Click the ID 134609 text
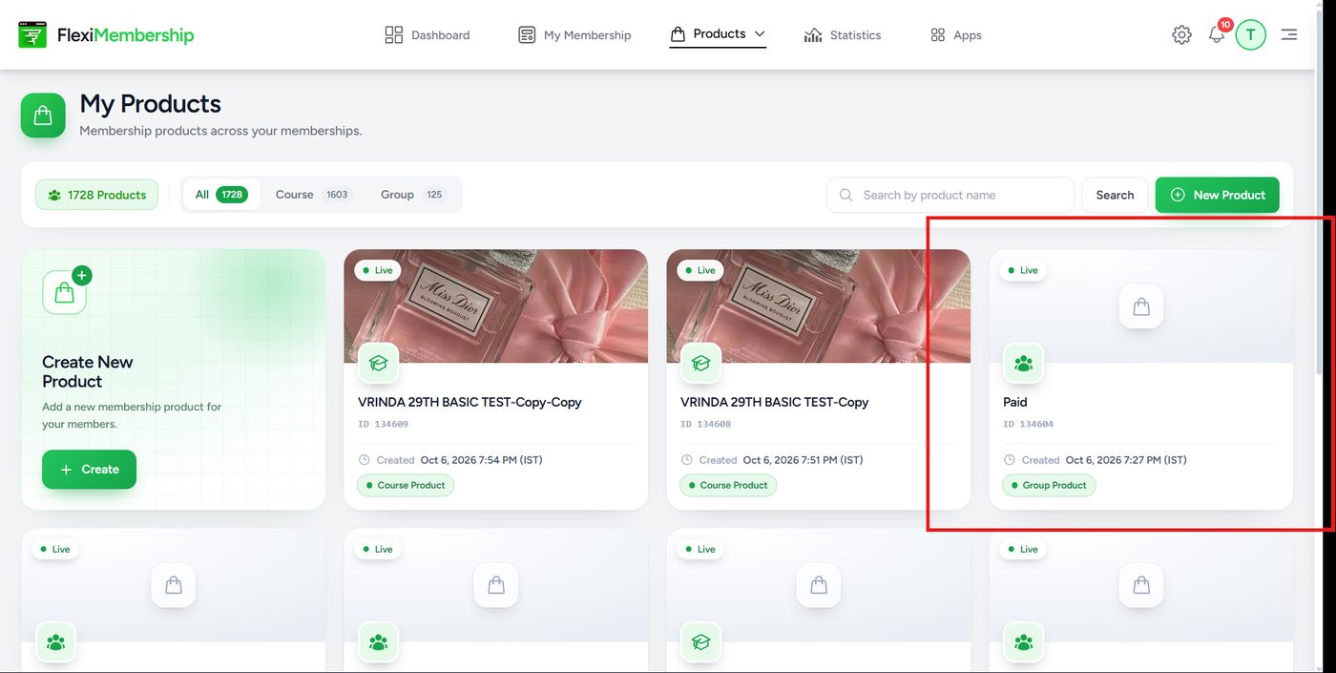This screenshot has width=1336, height=673. 384,424
